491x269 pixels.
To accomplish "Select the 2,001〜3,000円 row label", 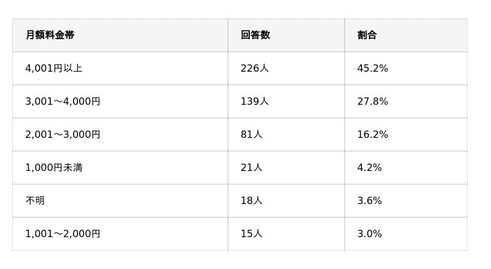I will tap(63, 134).
